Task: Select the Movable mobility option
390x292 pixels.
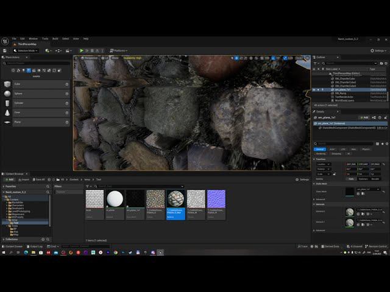Action: point(375,179)
